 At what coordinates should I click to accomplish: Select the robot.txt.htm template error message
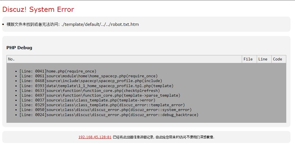[x=73, y=24]
